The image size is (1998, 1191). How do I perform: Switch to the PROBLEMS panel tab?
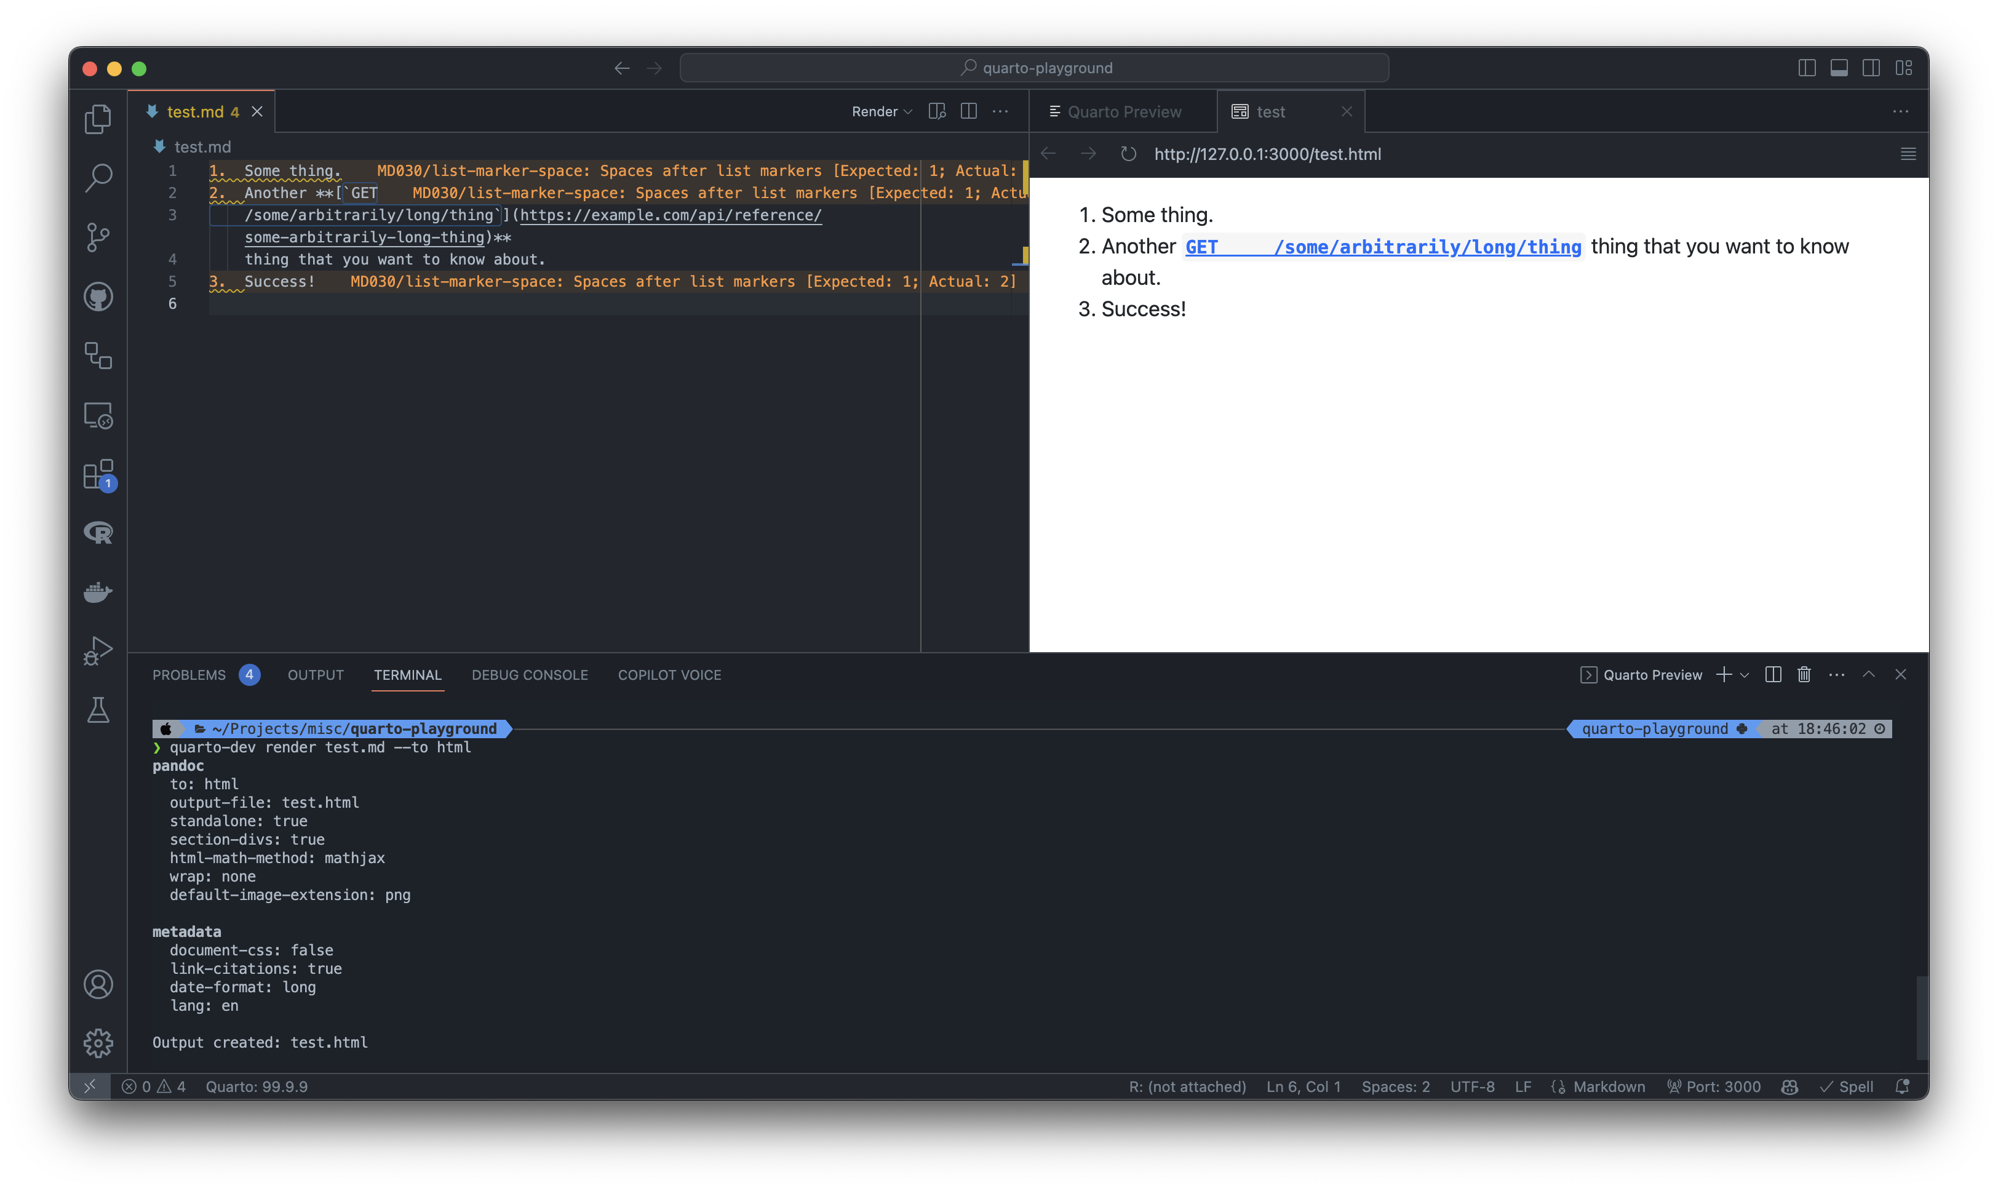(x=189, y=674)
